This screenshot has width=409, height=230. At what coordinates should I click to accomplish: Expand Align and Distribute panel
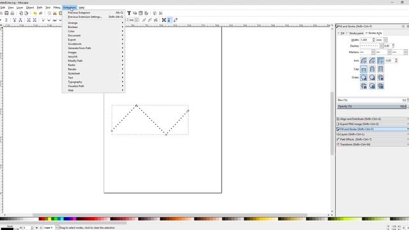point(373,119)
